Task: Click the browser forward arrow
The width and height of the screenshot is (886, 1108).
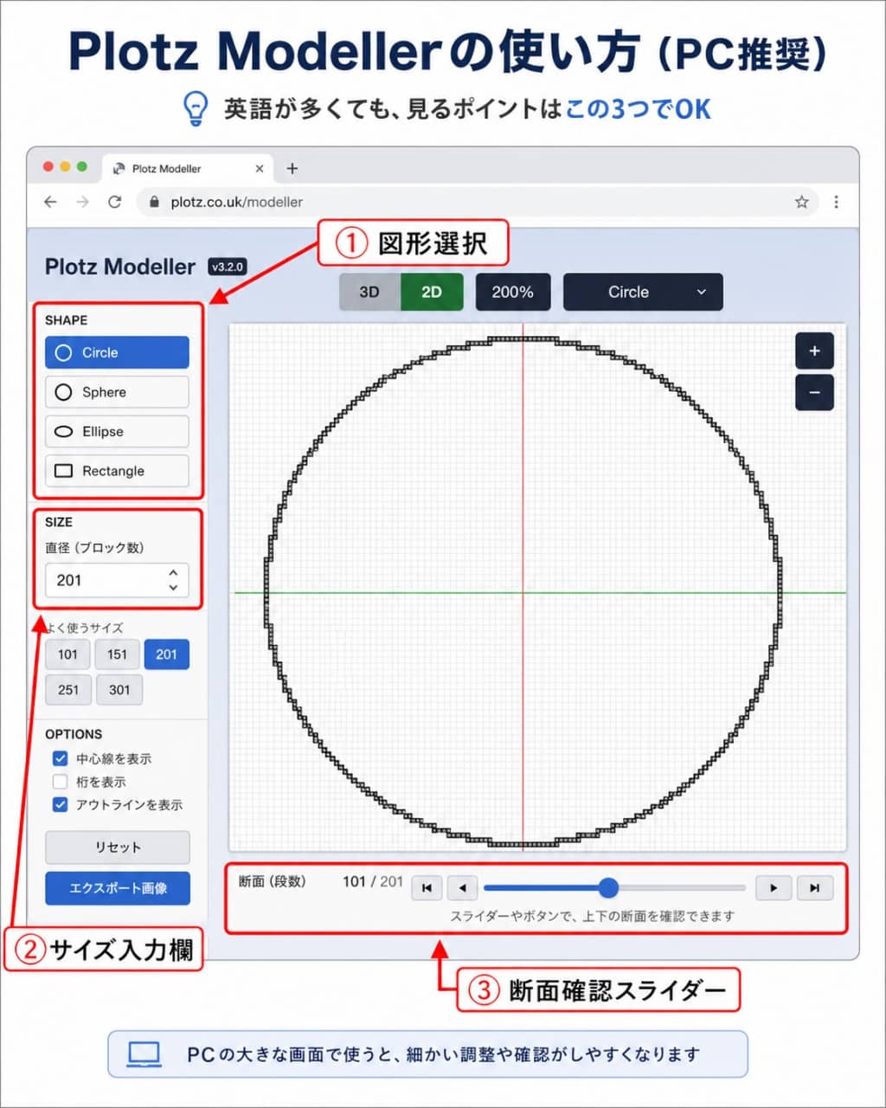Action: pos(82,202)
